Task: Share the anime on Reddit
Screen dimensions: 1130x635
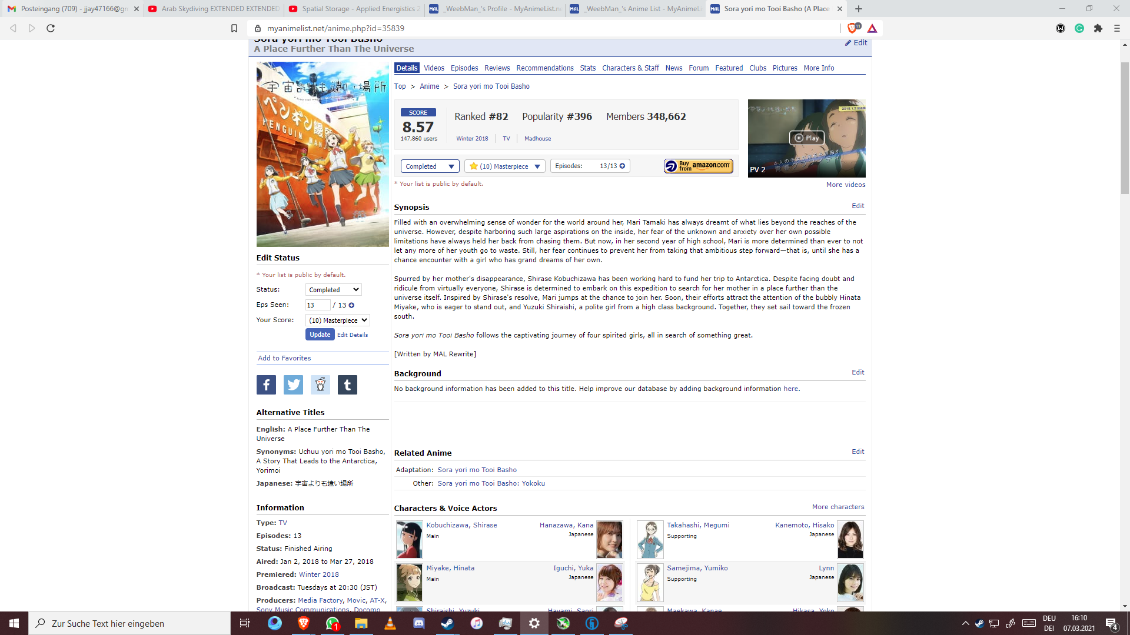Action: [320, 385]
